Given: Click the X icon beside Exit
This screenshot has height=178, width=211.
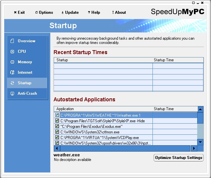Looking at the screenshot, I should pos(15,12).
